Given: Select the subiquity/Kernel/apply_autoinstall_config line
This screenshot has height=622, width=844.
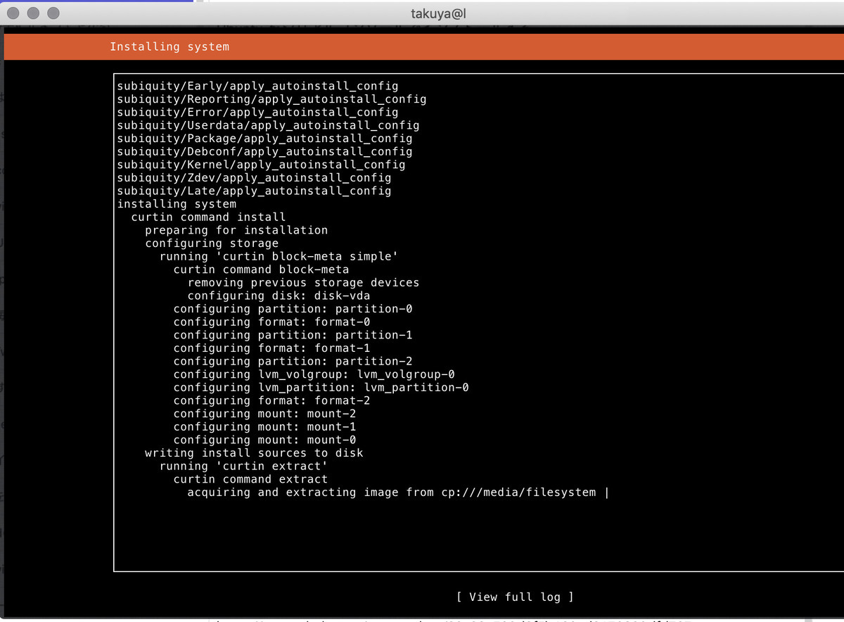Looking at the screenshot, I should [x=261, y=165].
